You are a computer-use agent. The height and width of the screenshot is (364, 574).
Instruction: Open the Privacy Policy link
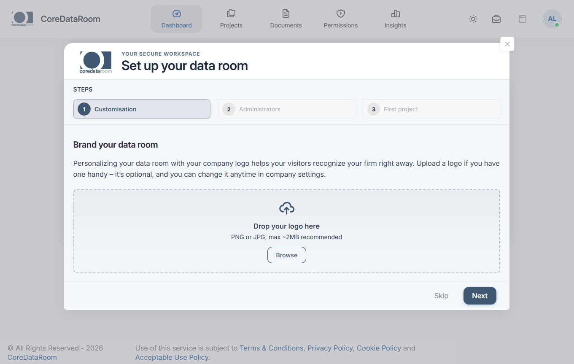330,348
